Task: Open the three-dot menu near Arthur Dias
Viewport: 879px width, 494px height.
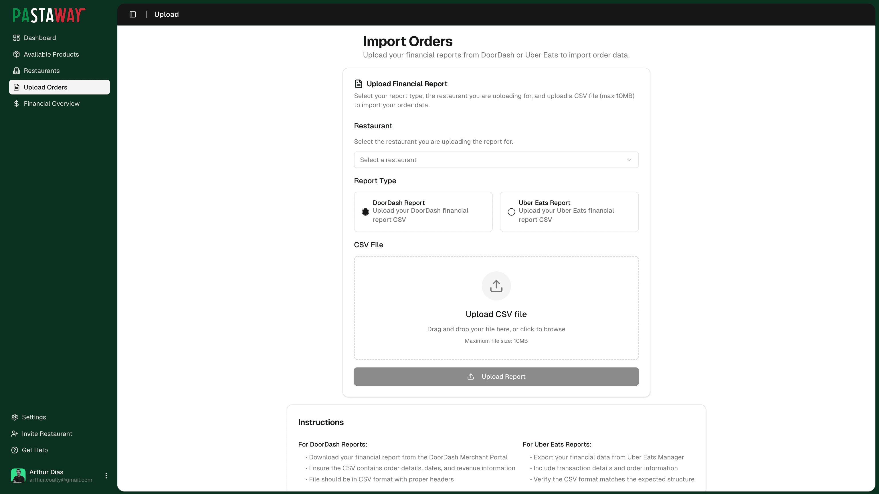Action: point(106,475)
